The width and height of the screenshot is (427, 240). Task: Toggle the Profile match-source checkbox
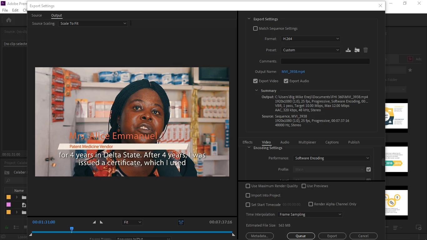coord(369,169)
